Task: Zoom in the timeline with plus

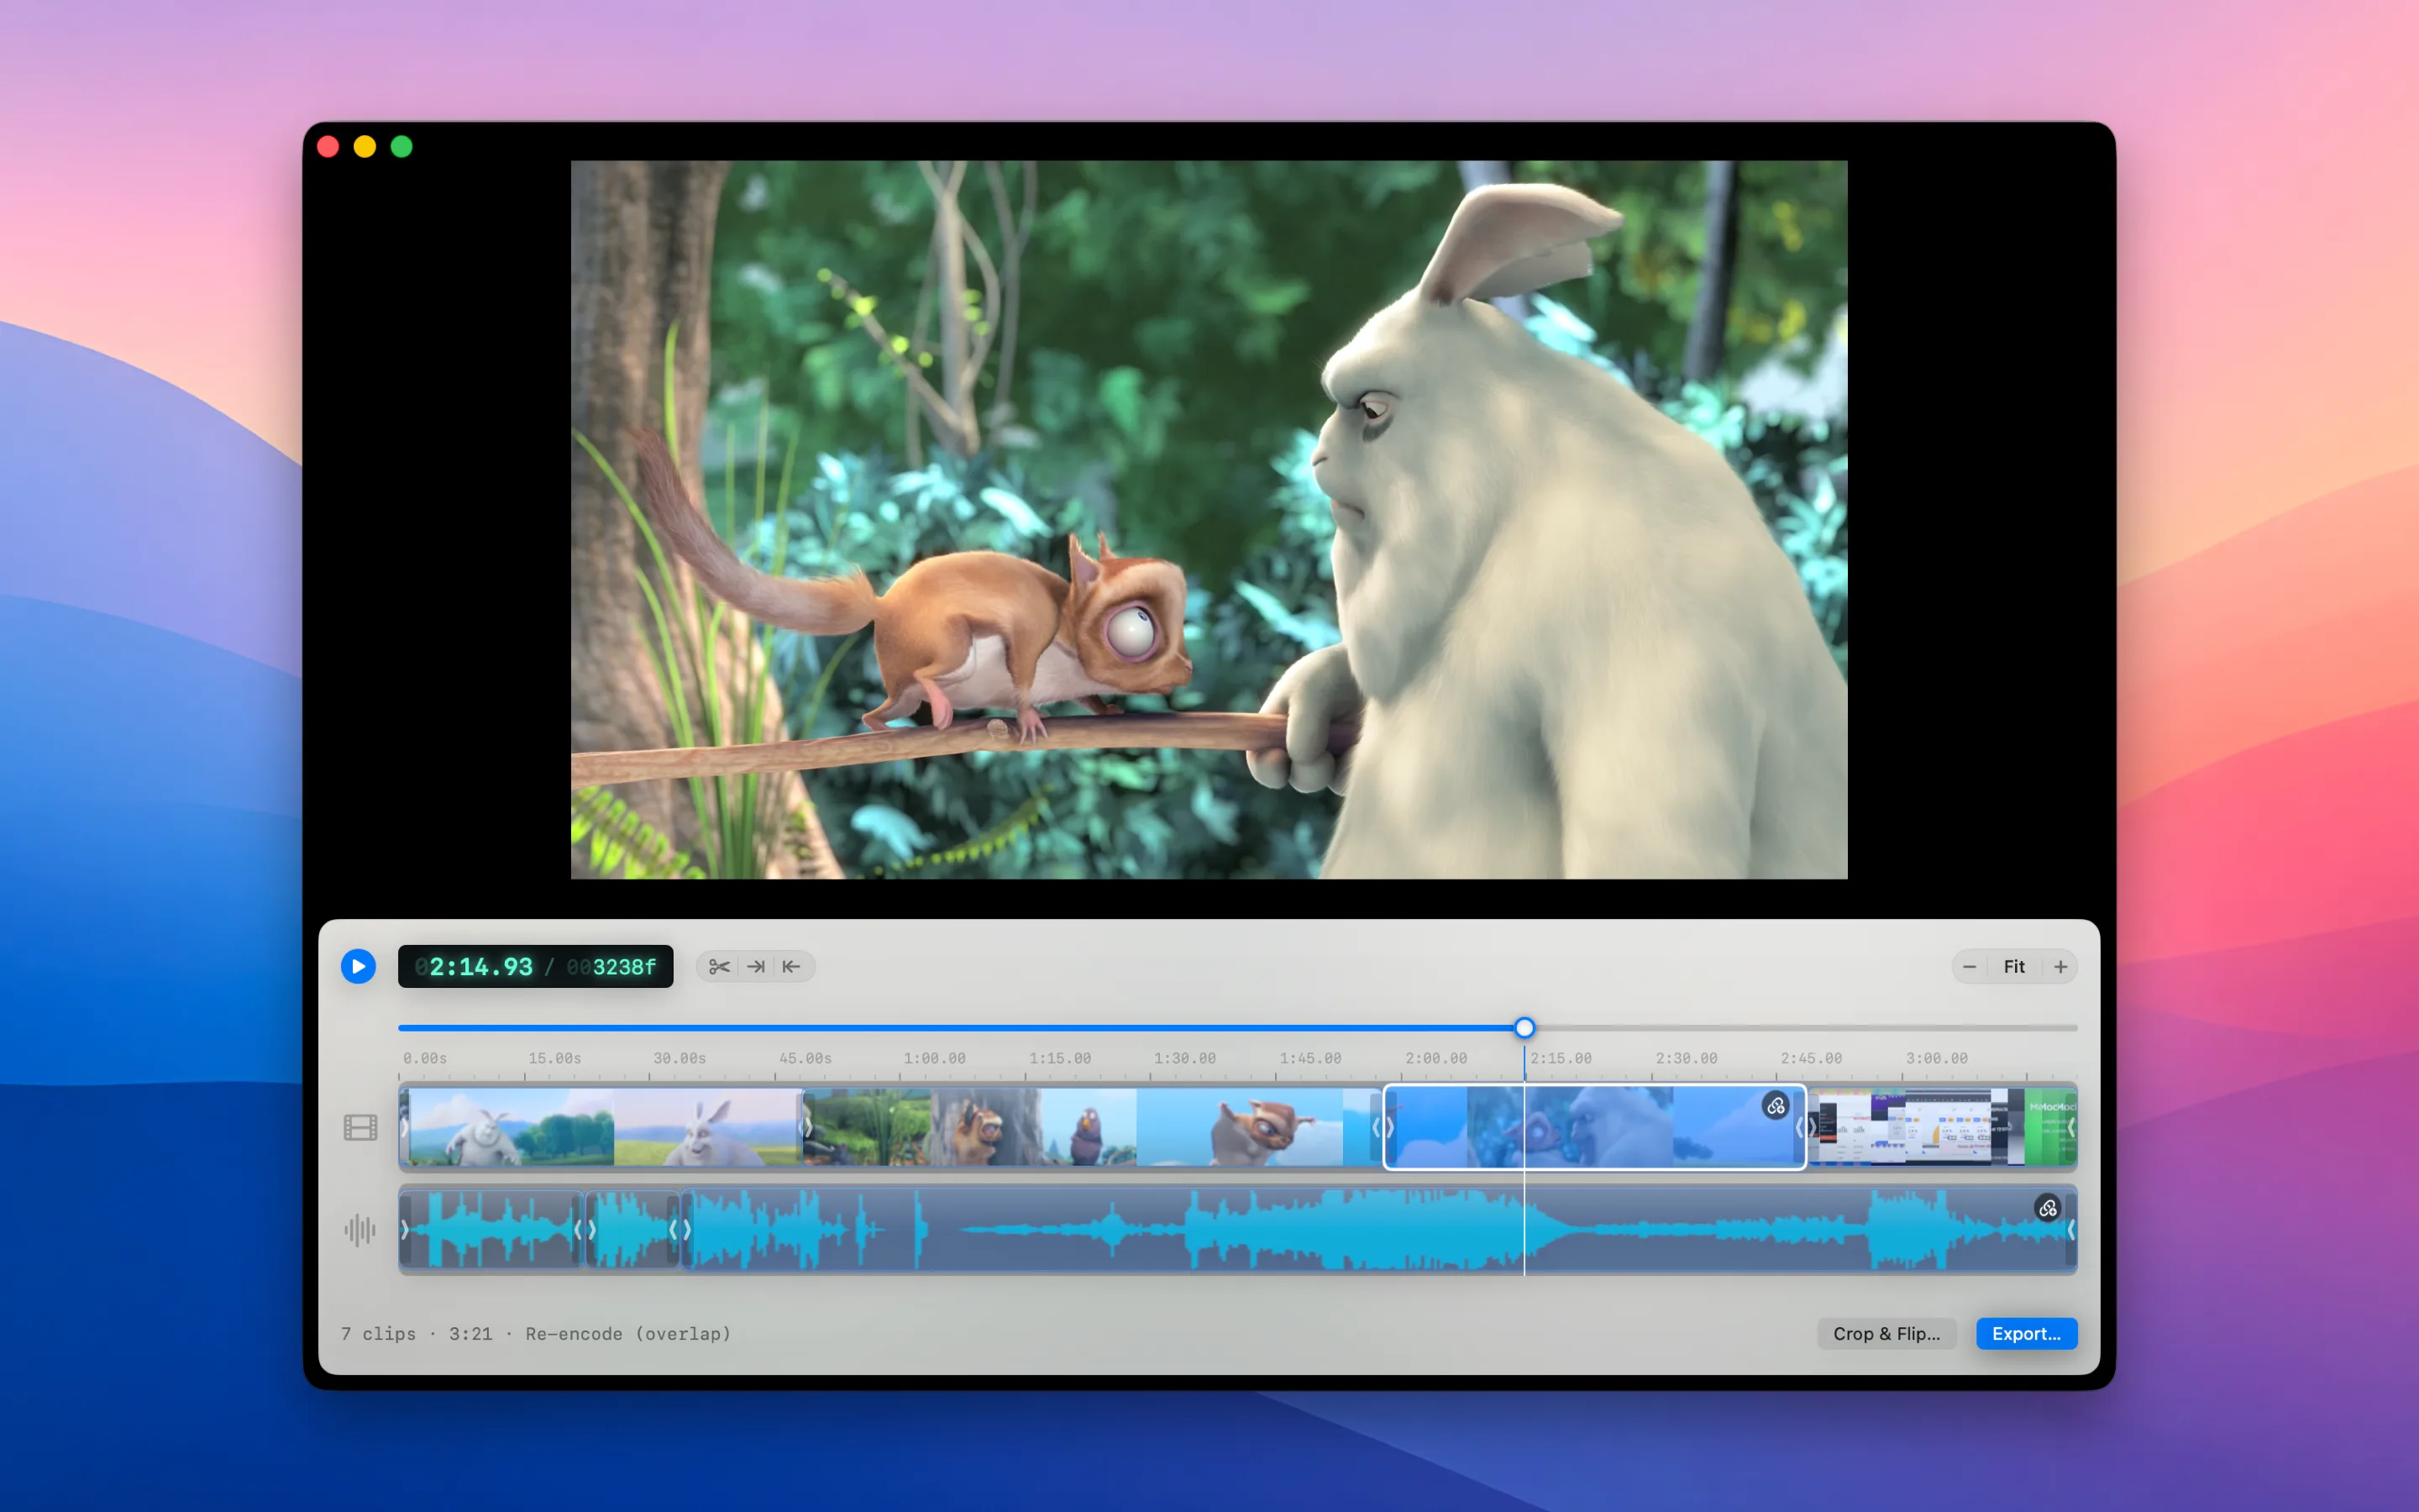Action: click(2060, 966)
